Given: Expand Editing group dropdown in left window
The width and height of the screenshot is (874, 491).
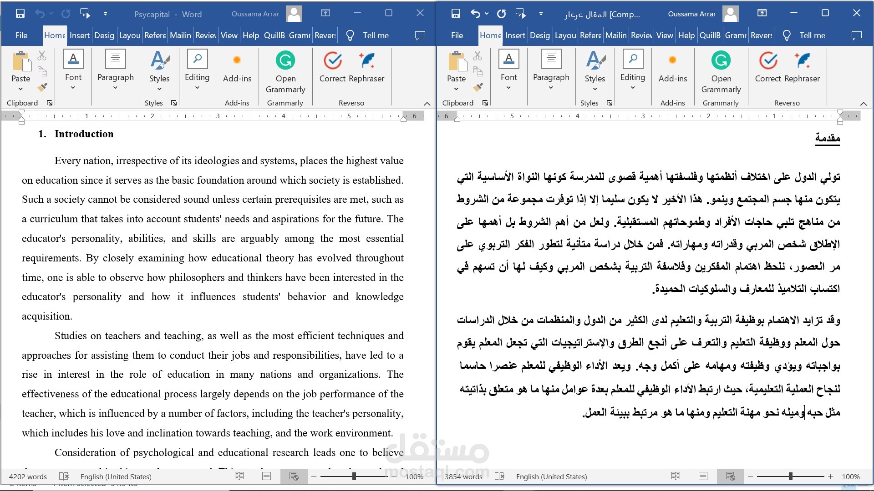Looking at the screenshot, I should tap(197, 87).
